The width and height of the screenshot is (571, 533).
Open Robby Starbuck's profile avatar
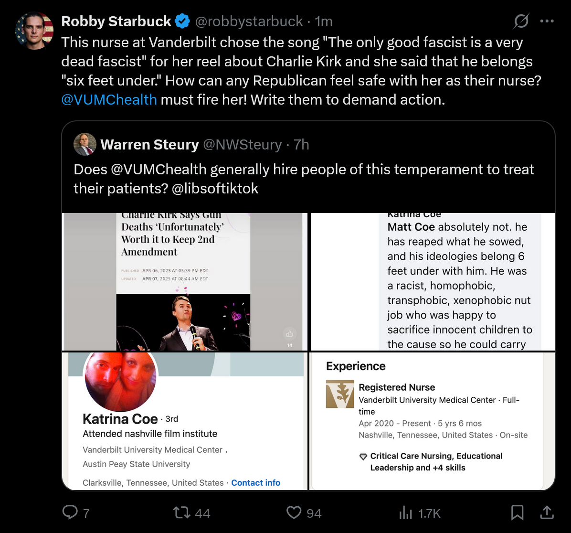tap(34, 31)
